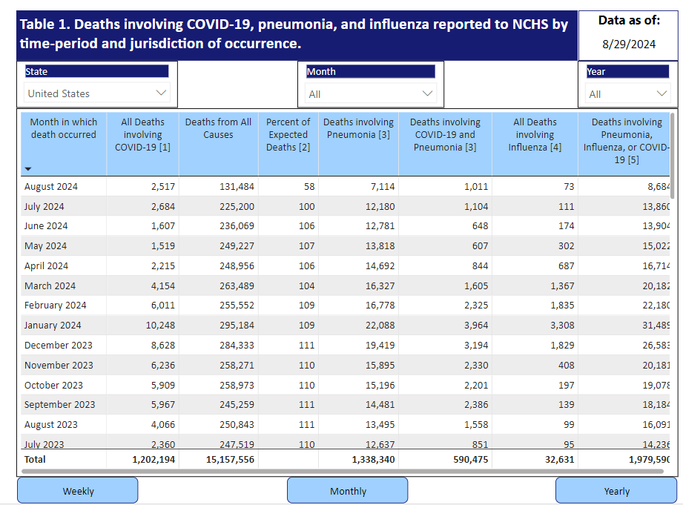The height and width of the screenshot is (505, 683).
Task: Click total pneumonia deaths 1,338,340
Action: [x=373, y=459]
